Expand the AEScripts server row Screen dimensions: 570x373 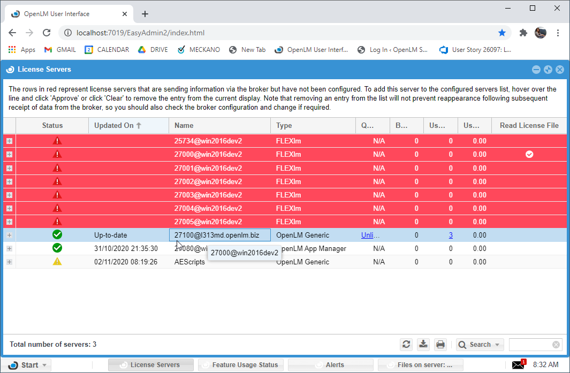(9, 262)
